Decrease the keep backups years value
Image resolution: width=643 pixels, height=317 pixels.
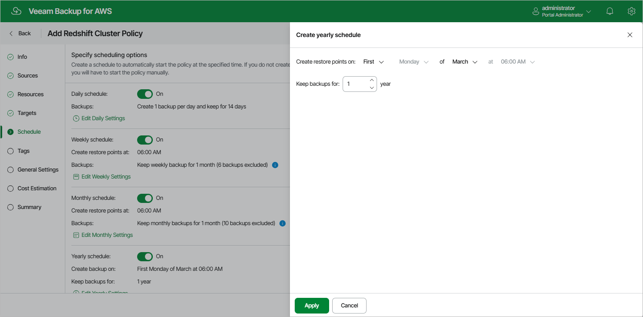[372, 88]
